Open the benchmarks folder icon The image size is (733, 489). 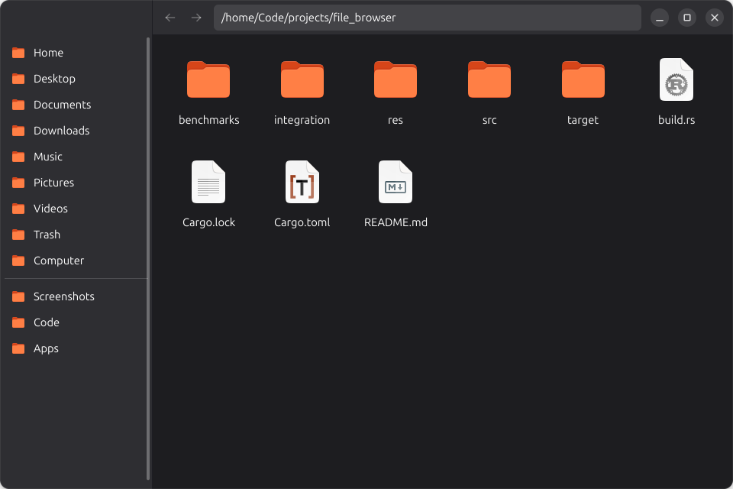coord(208,79)
